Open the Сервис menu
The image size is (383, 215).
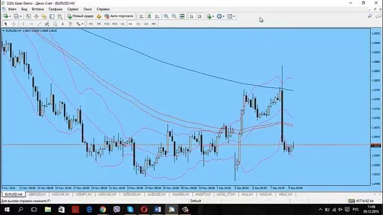[73, 9]
